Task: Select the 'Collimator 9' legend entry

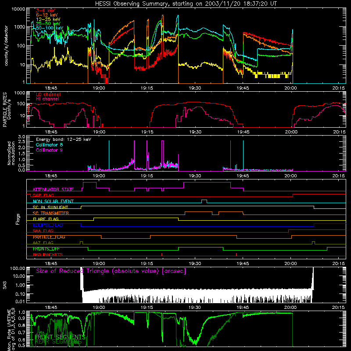Action: pyautogui.click(x=49, y=150)
